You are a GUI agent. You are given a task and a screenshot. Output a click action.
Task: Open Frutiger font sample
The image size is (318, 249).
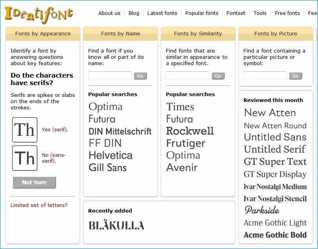coord(186,144)
